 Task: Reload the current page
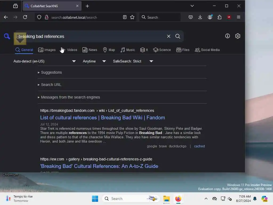point(25,17)
